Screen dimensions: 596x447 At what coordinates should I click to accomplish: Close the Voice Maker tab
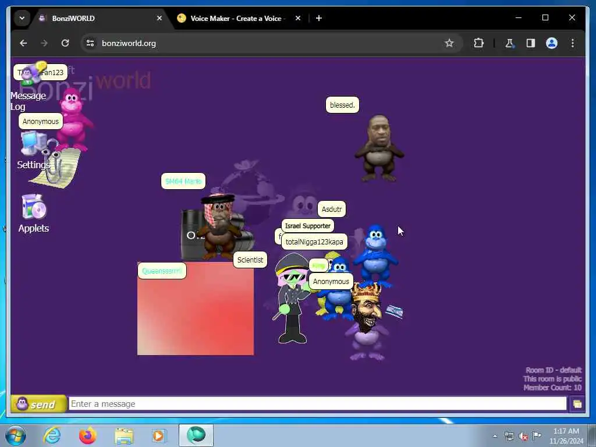(x=298, y=18)
